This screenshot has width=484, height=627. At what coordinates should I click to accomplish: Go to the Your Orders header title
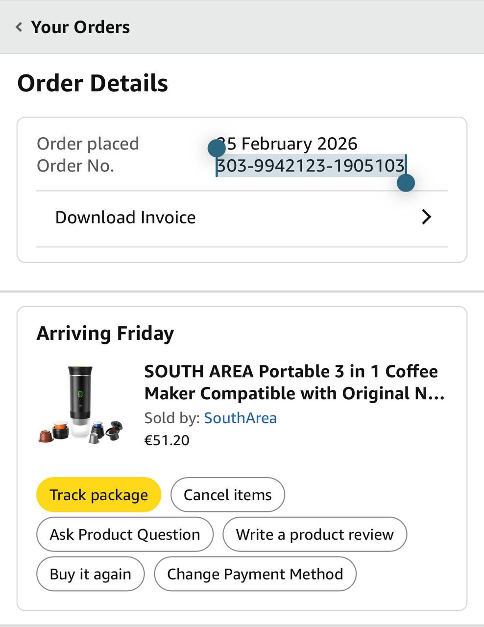(80, 27)
